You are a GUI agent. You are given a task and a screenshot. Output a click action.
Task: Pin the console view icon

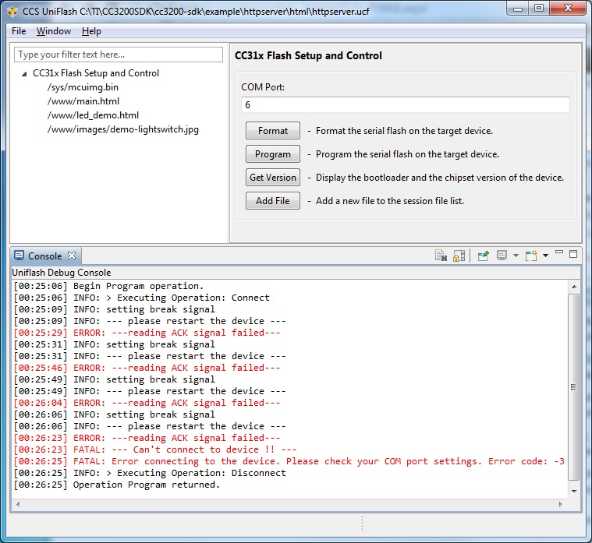[x=484, y=256]
